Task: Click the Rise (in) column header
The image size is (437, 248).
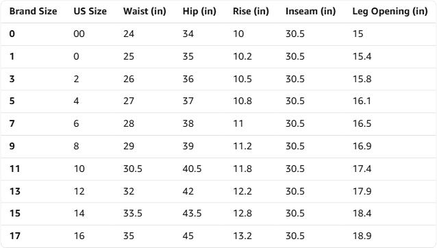Action: click(251, 11)
